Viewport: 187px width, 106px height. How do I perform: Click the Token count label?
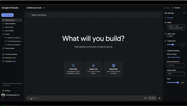(x=171, y=34)
